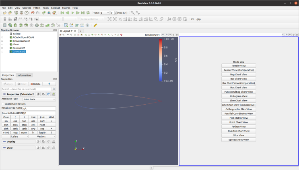
Task: Click the red Clear selection icon in RenderView1
Action: pos(121,35)
